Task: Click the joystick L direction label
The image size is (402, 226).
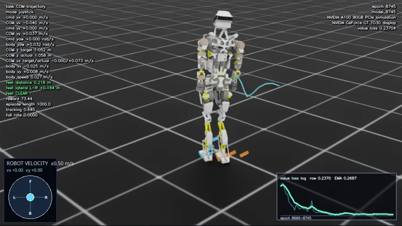Action: [15, 197]
